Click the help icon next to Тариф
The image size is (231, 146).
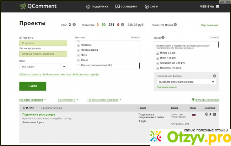[x=163, y=37]
